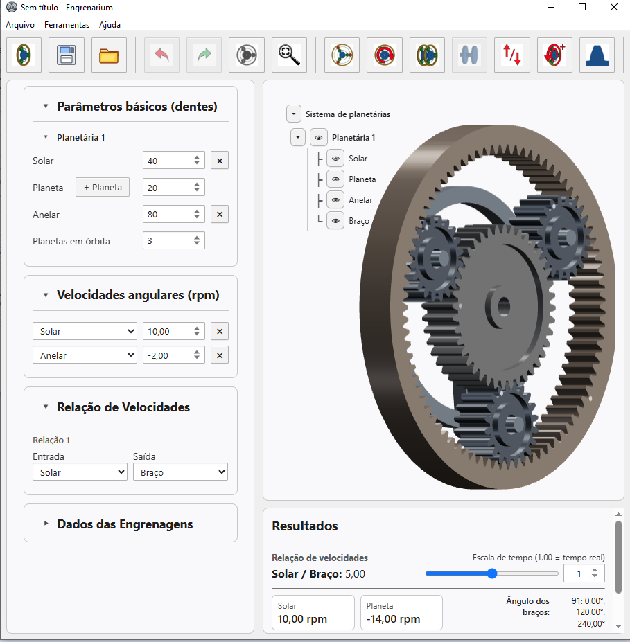
Task: Click the Sistema de planetárias tree label
Action: (348, 114)
